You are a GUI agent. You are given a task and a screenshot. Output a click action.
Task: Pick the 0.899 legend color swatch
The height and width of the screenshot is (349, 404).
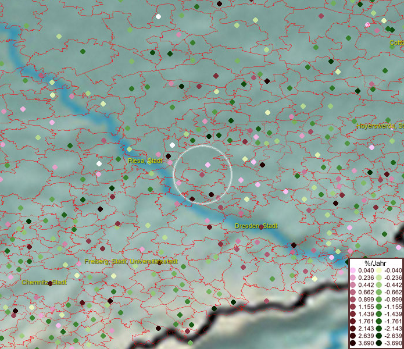[x=353, y=300]
